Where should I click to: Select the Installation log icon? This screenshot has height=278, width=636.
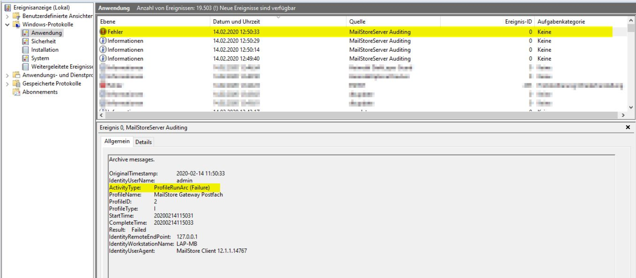coord(25,50)
